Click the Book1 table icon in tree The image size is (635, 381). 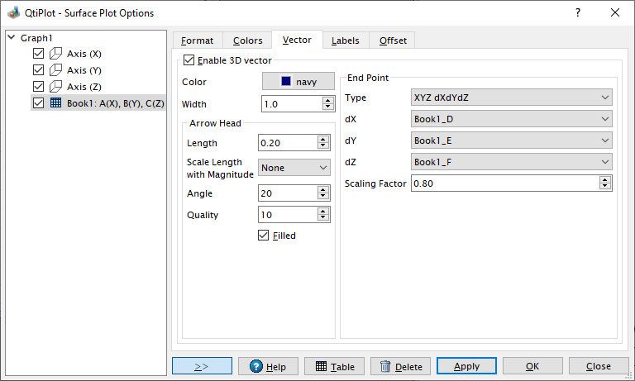click(56, 103)
